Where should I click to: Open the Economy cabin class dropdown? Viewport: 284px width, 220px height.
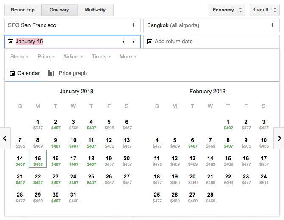(227, 10)
